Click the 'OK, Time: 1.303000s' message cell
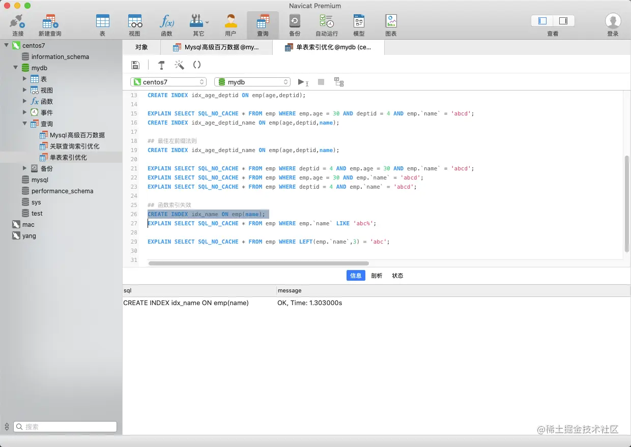631x447 pixels. (x=310, y=303)
